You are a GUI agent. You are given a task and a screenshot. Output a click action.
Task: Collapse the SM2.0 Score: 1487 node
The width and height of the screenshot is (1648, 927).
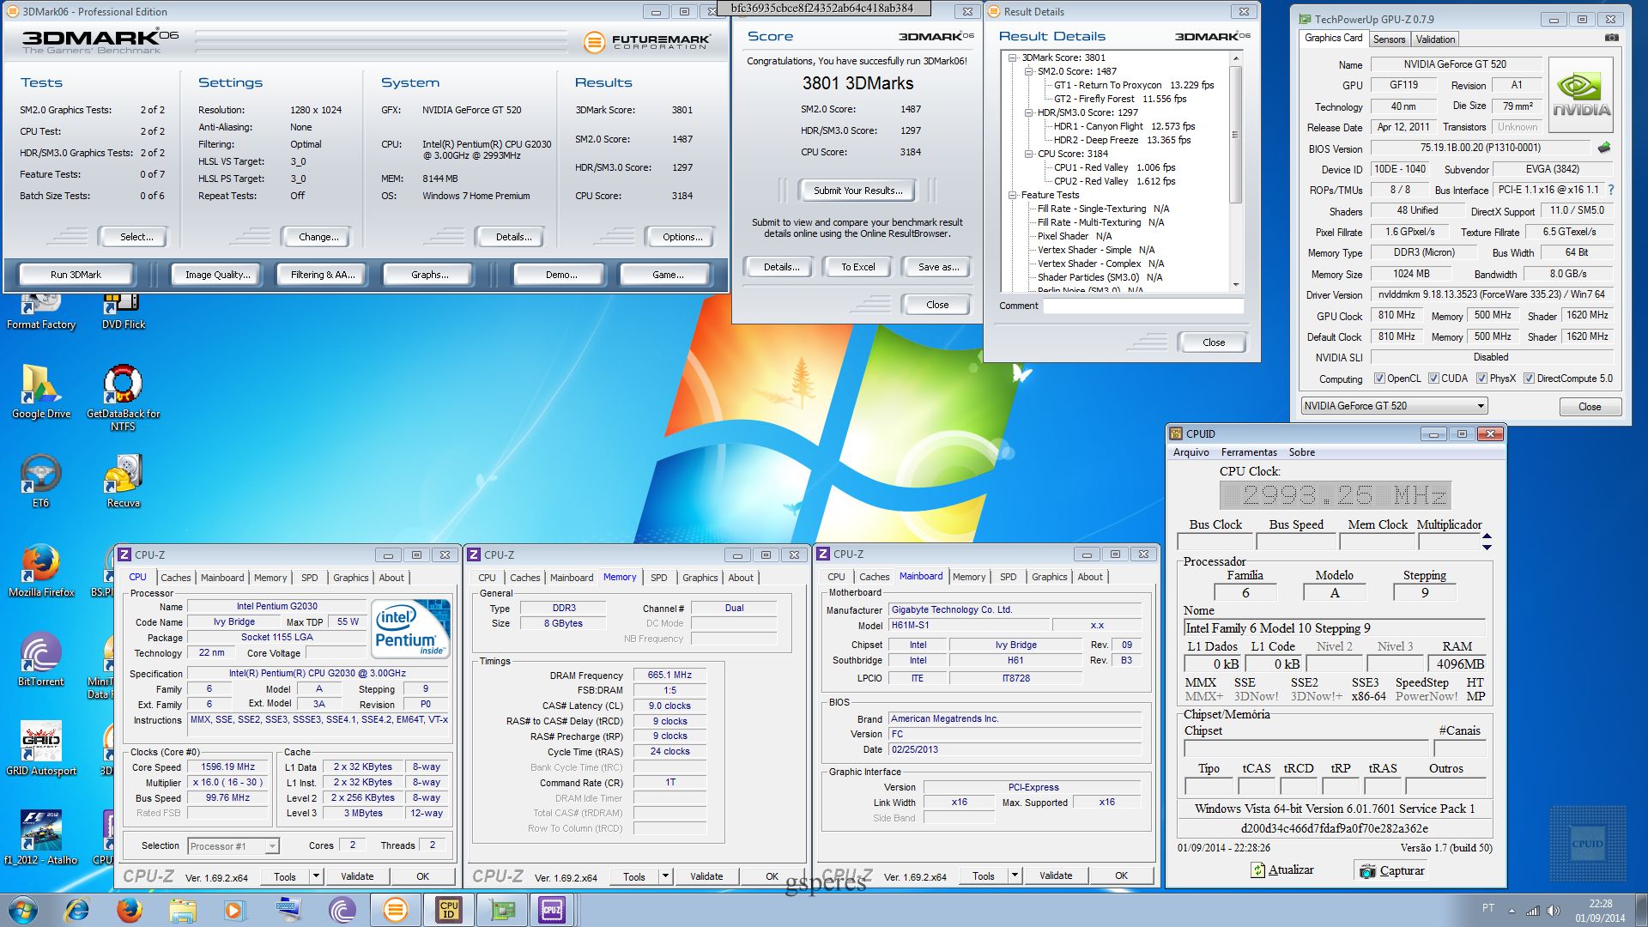[x=1029, y=71]
